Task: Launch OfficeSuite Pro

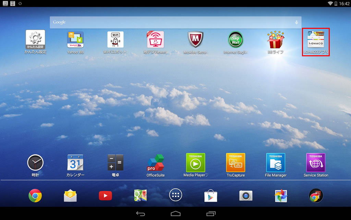Action: [x=156, y=163]
